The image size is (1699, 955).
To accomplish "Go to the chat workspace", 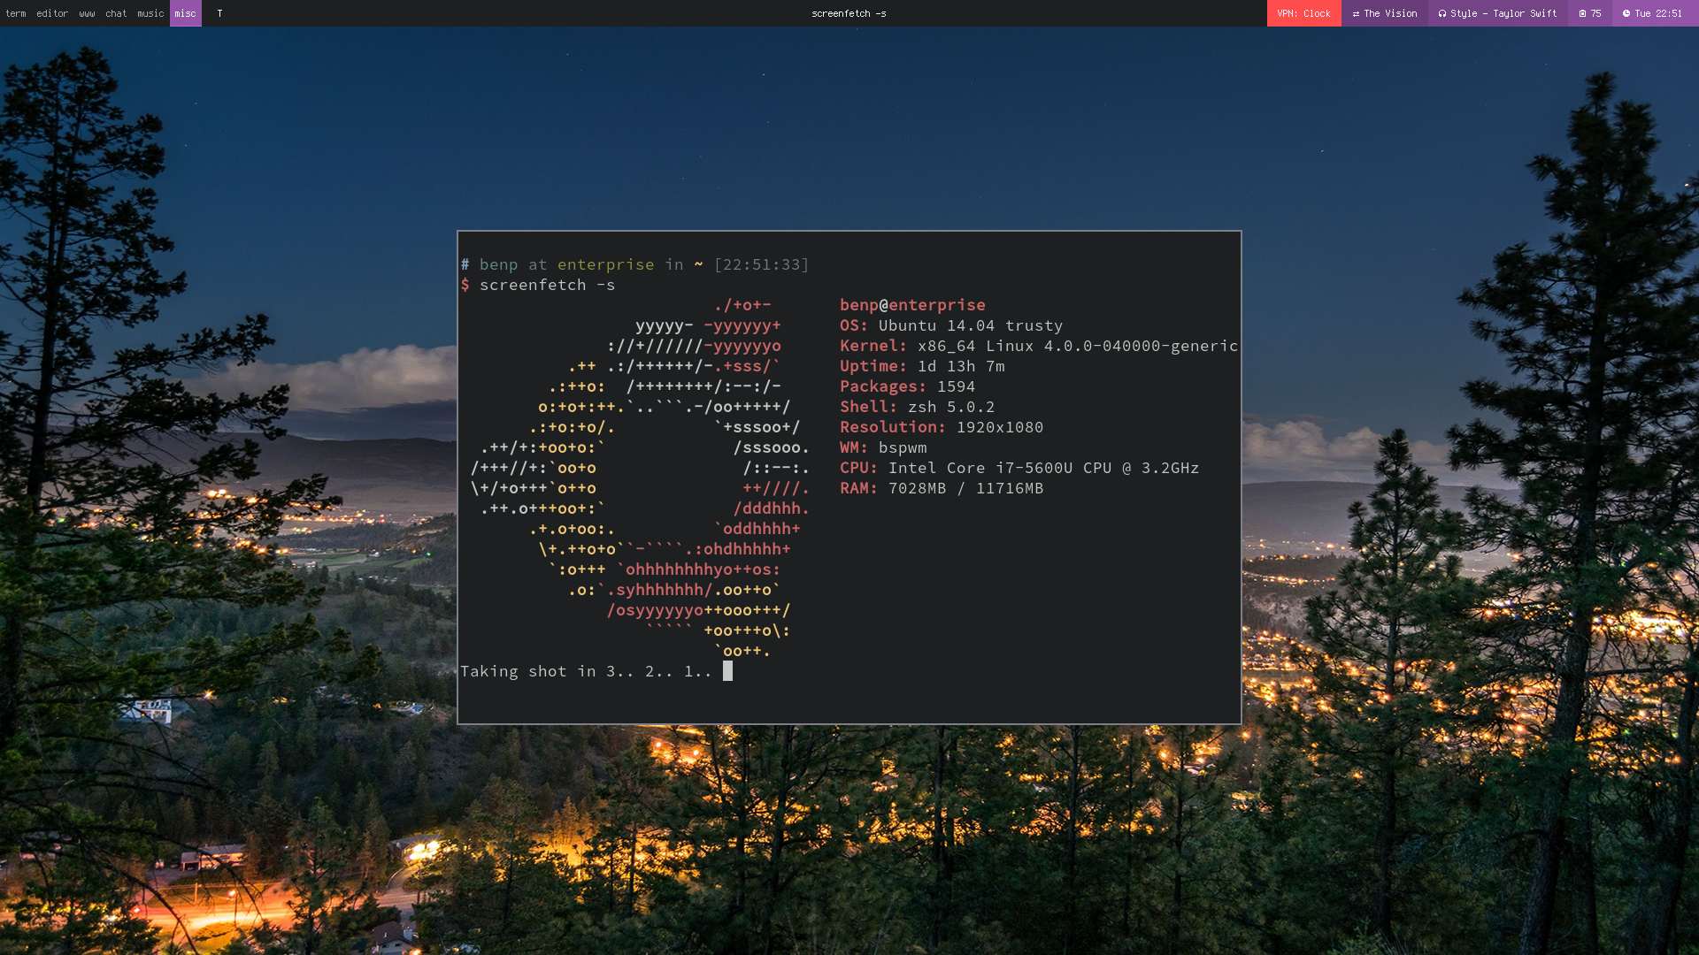I will coord(116,13).
